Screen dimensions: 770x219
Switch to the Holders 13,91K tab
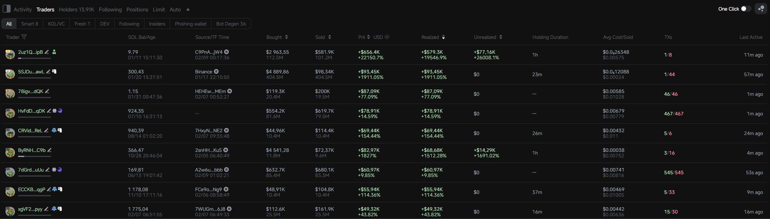[77, 9]
